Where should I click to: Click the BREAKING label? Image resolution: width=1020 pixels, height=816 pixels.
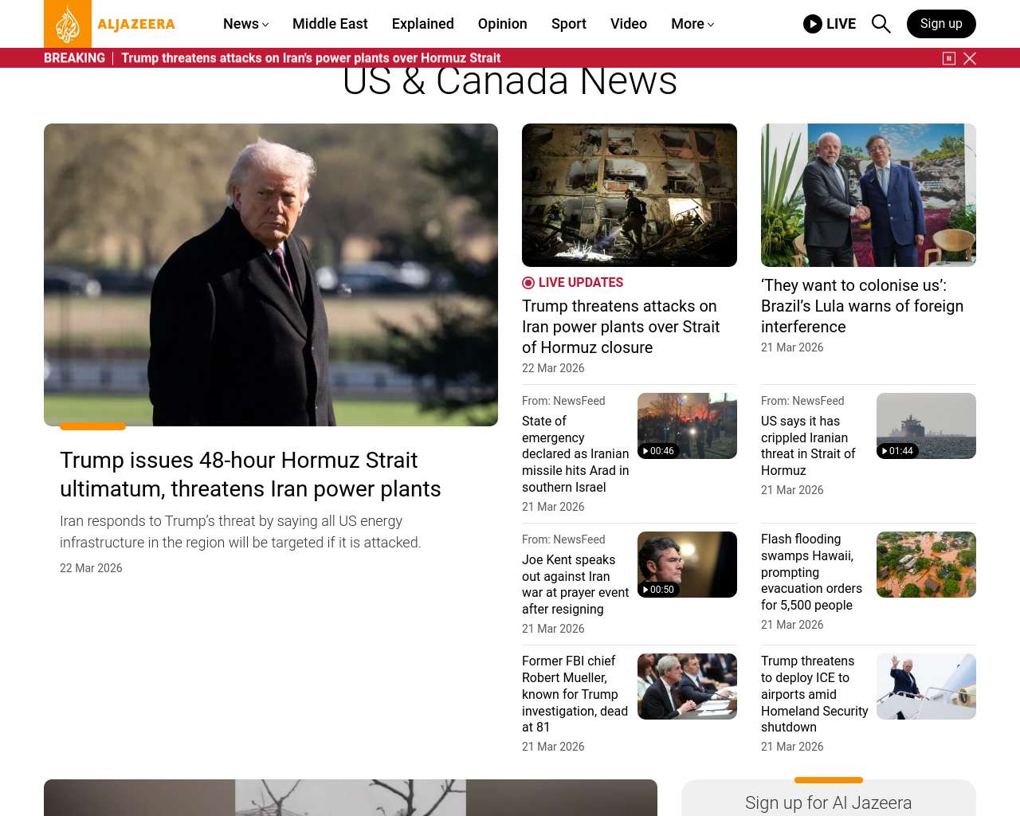tap(74, 58)
